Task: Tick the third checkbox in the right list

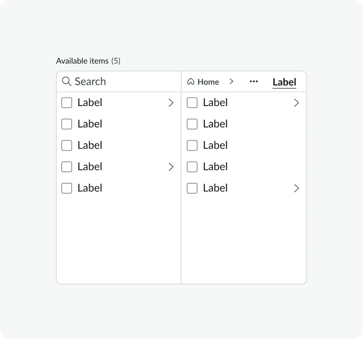Action: click(192, 145)
